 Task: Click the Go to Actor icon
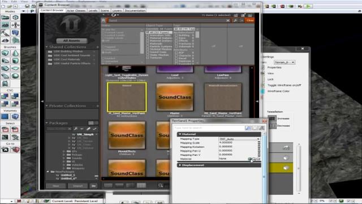pos(5,150)
